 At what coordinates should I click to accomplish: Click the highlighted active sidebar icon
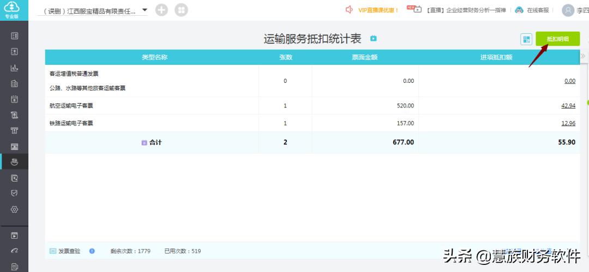[14, 162]
